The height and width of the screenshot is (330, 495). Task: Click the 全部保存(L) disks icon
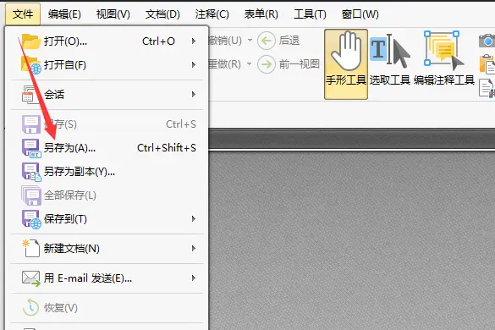[31, 195]
